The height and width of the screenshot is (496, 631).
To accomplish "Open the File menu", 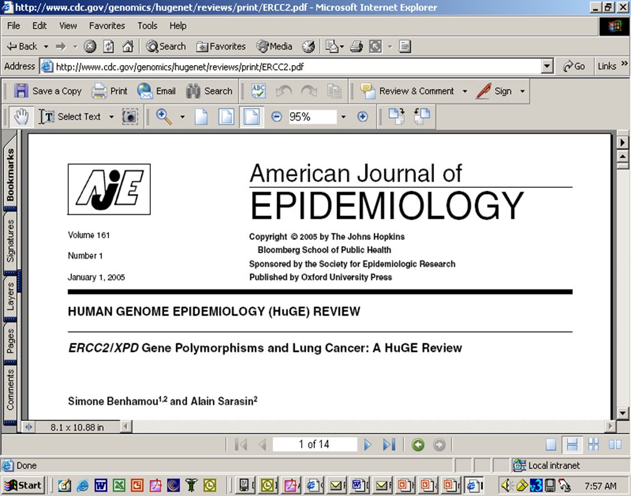I will 14,26.
